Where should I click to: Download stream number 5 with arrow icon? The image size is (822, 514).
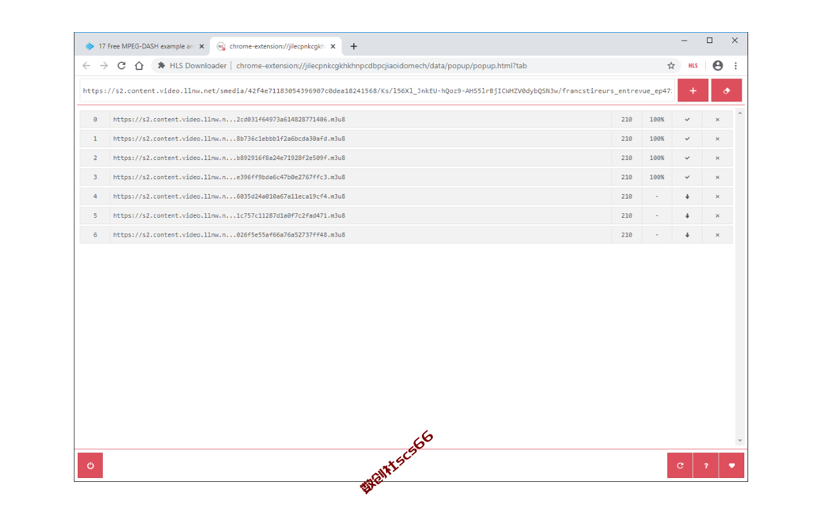point(687,216)
